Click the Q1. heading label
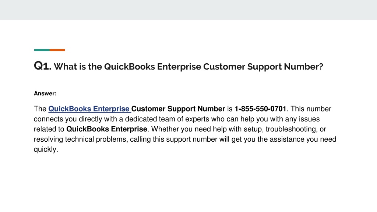This screenshot has height=212, width=377. coord(43,66)
